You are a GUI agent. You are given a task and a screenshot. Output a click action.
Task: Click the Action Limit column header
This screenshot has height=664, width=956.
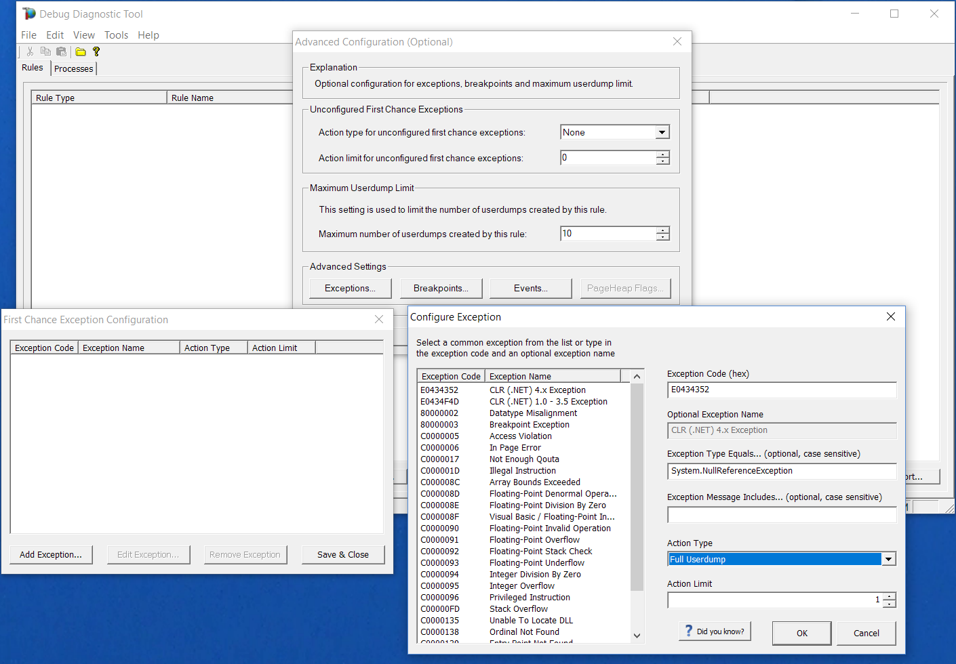pyautogui.click(x=281, y=348)
